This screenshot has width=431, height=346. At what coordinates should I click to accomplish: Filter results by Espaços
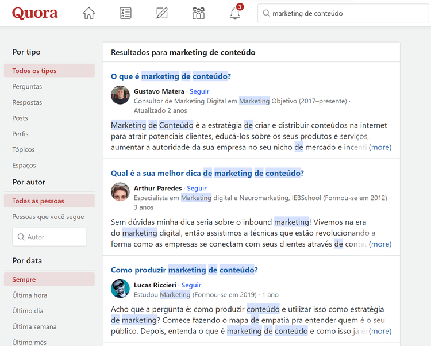coord(24,165)
